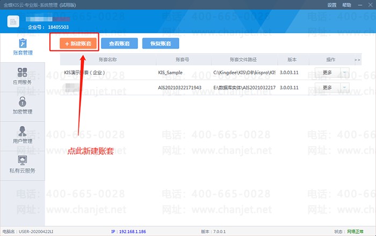376x236 pixels.
Task: Click the 网络正常 status indicator
Action: [x=355, y=232]
